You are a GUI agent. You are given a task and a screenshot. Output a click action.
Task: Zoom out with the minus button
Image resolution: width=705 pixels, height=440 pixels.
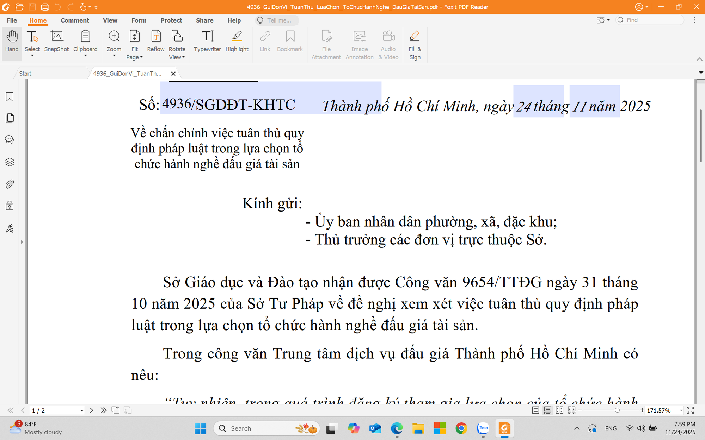point(580,410)
